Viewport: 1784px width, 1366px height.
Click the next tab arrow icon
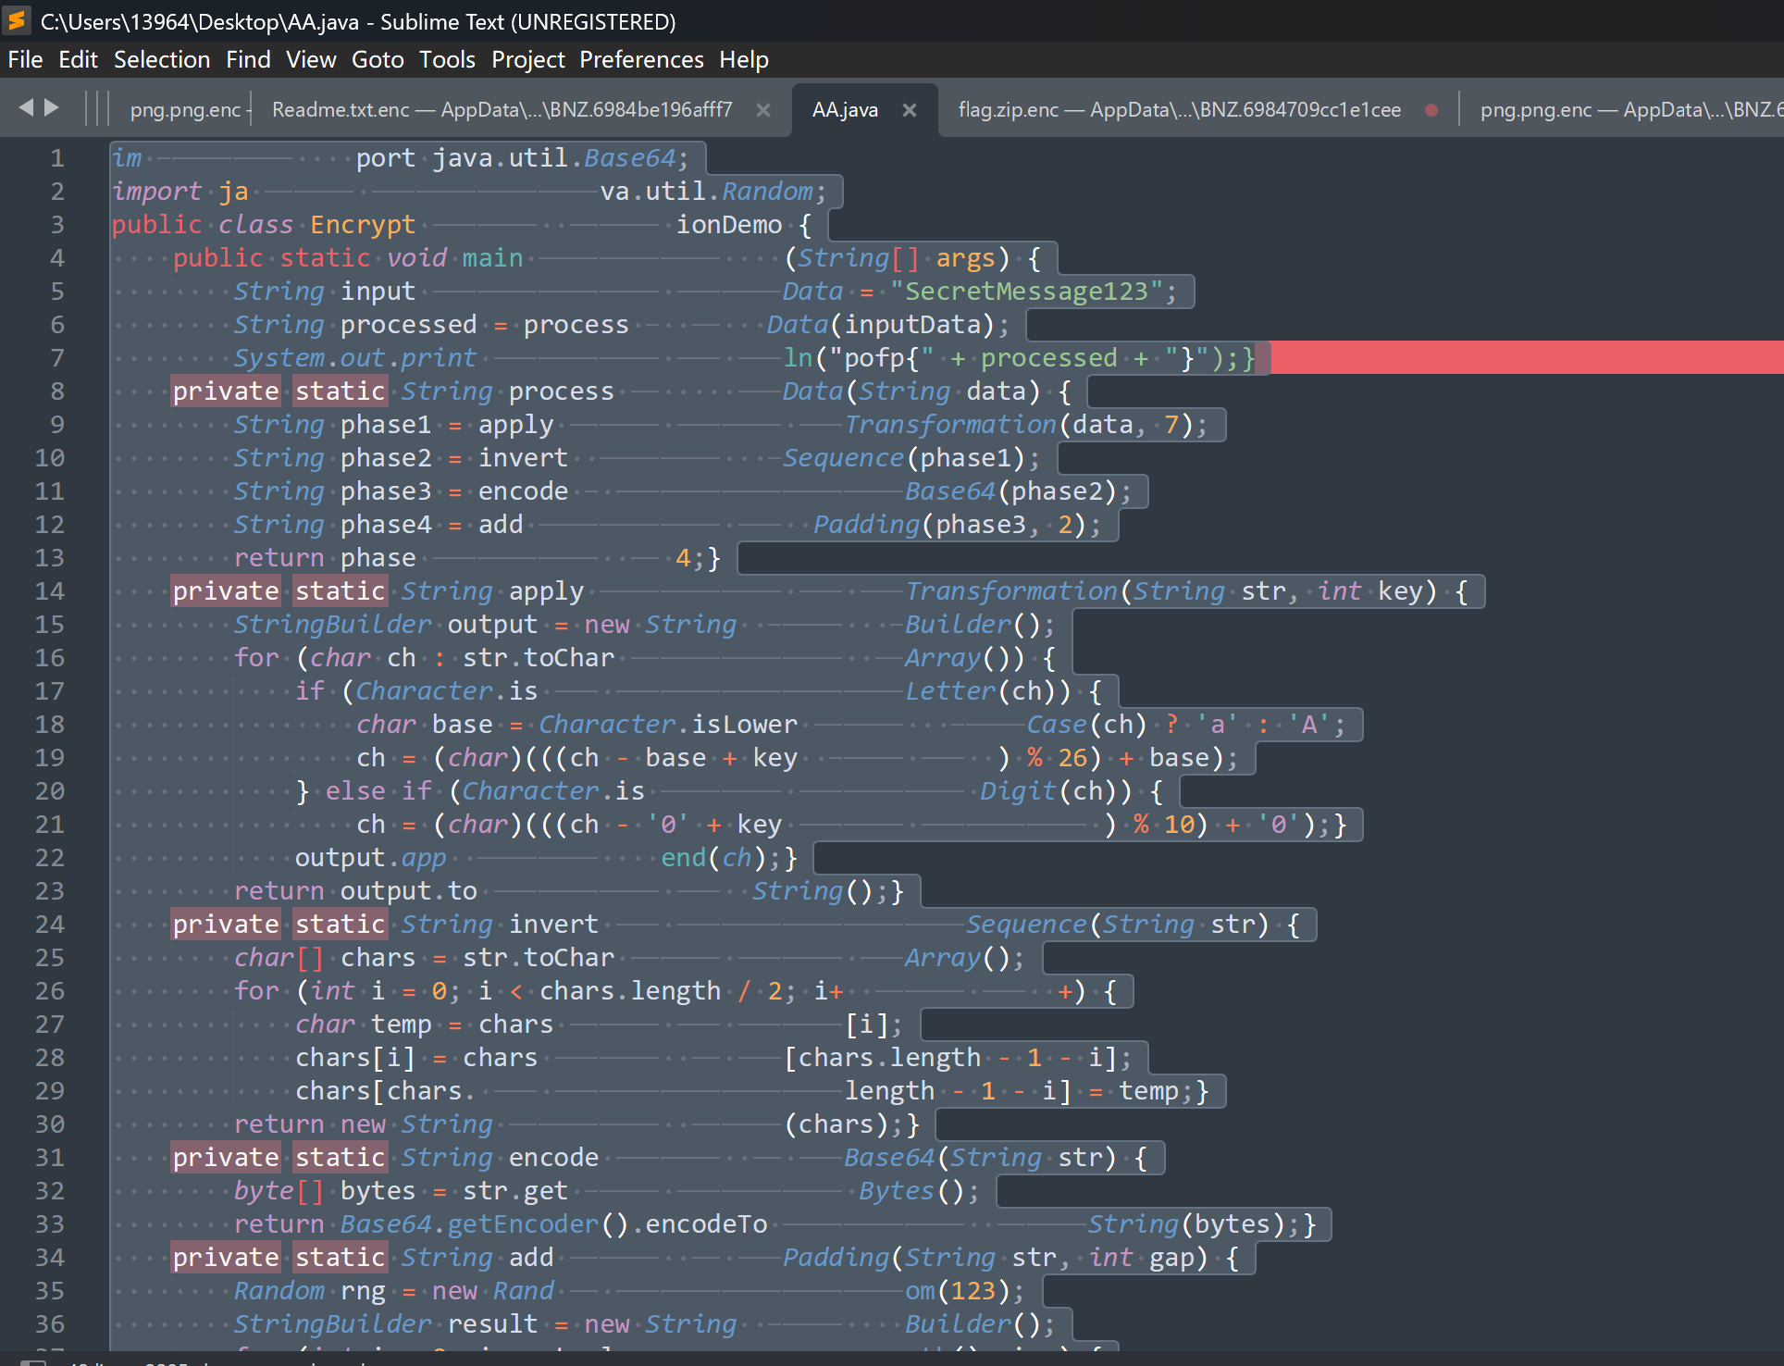(x=52, y=108)
